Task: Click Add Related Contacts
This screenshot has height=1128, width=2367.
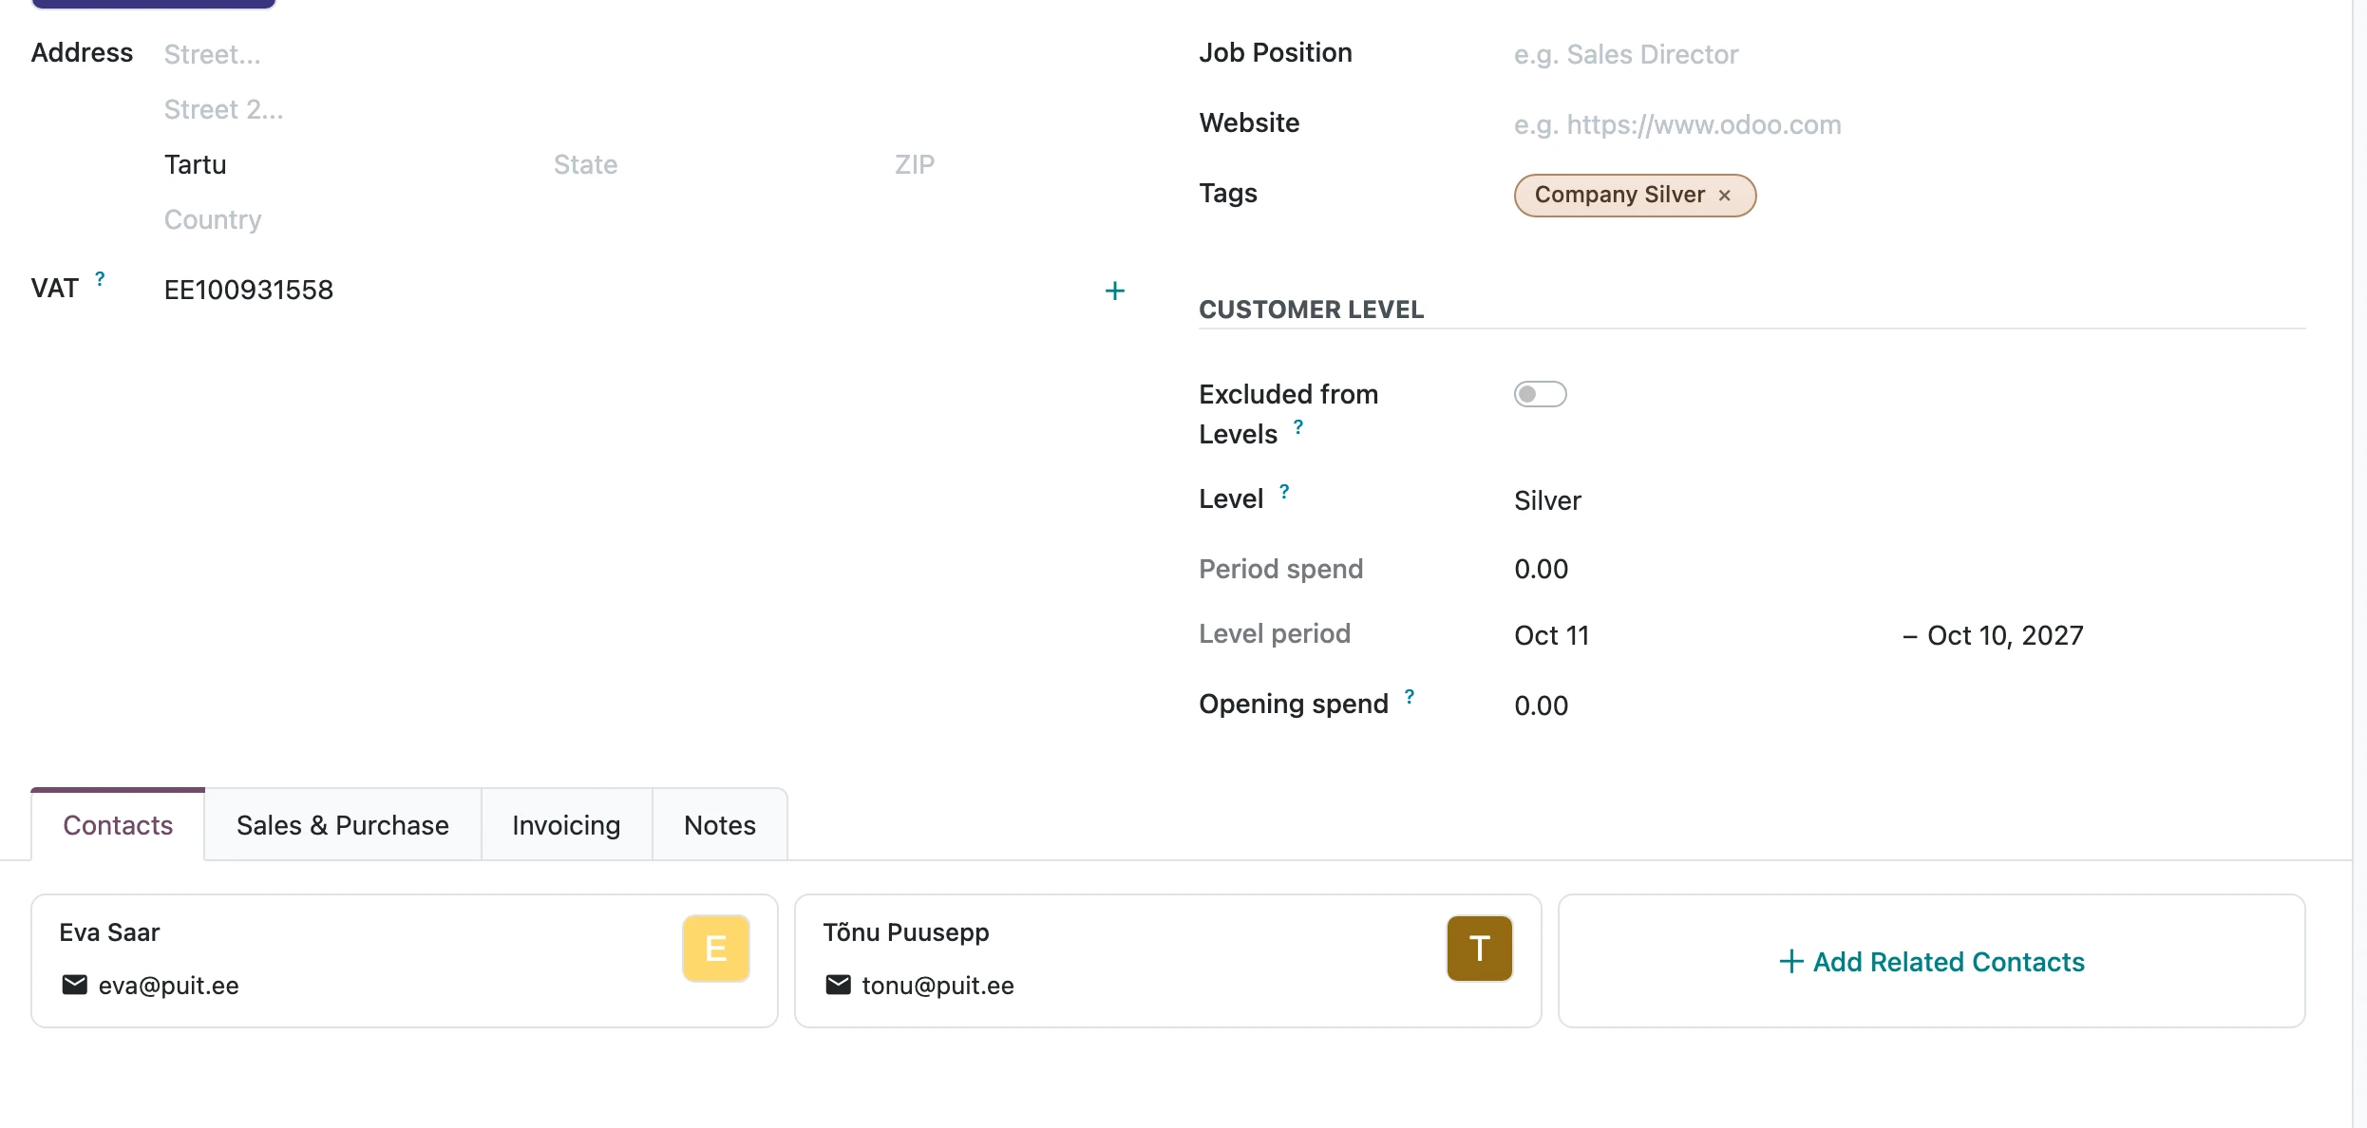Action: pyautogui.click(x=1932, y=962)
